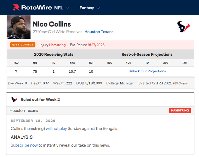Click the QUESTIONABLE status badge
Image resolution: width=199 pixels, height=157 pixels.
(23, 45)
